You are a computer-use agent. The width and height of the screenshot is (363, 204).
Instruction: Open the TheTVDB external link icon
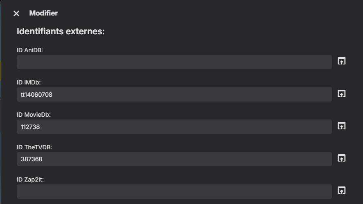point(341,158)
